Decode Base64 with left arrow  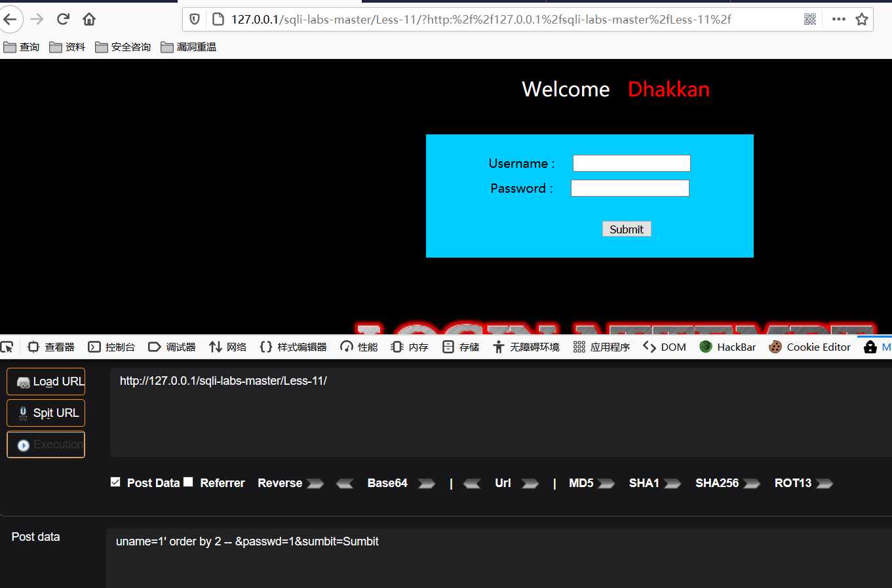(345, 484)
